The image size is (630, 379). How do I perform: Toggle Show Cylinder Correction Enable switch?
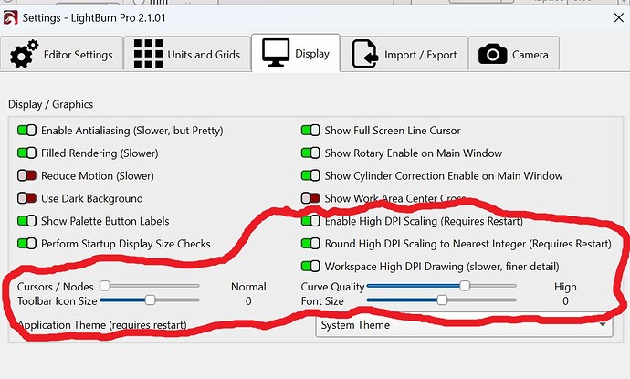[310, 175]
